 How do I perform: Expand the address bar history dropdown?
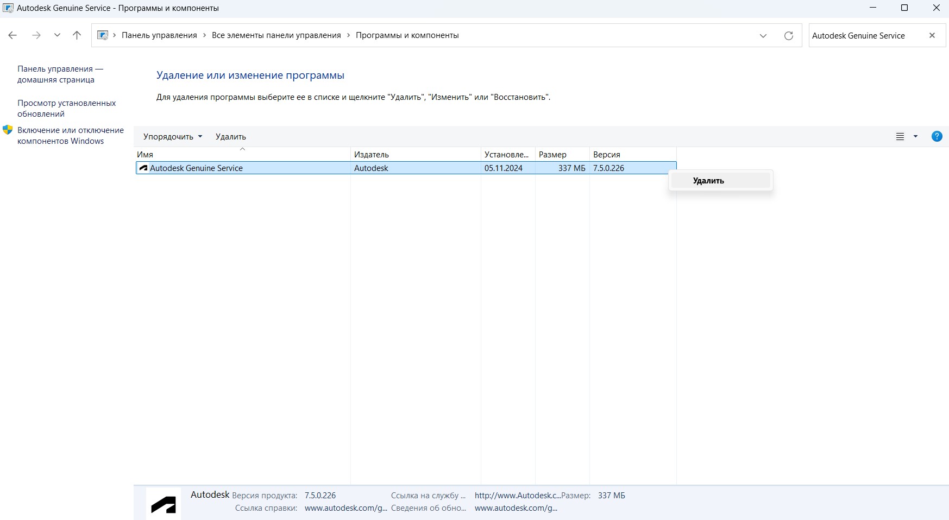point(763,36)
